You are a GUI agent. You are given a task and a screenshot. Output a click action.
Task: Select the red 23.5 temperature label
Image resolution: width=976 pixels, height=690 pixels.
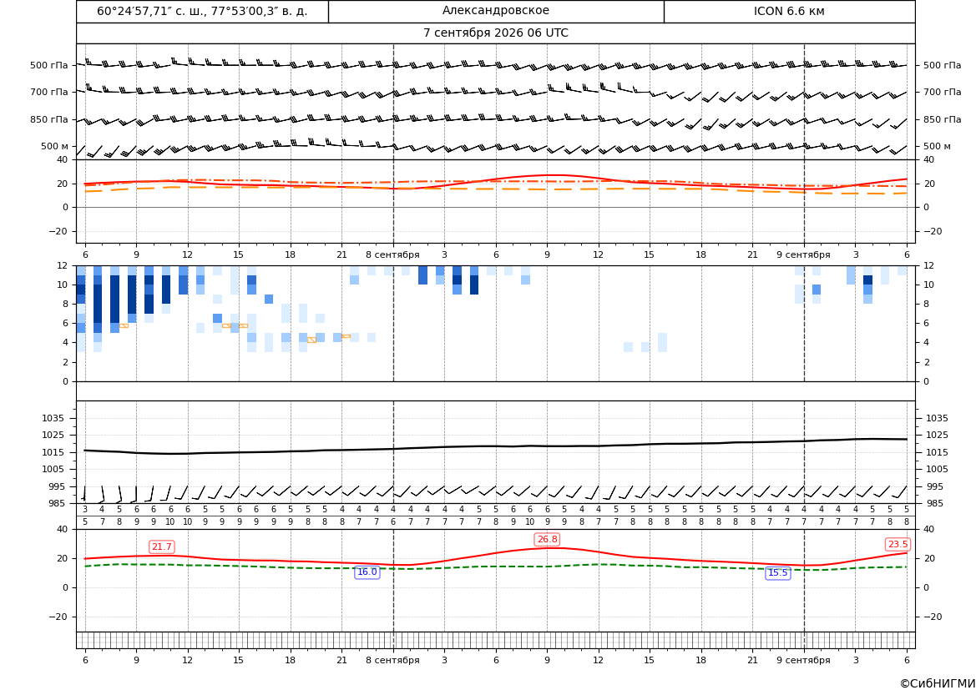click(x=898, y=545)
